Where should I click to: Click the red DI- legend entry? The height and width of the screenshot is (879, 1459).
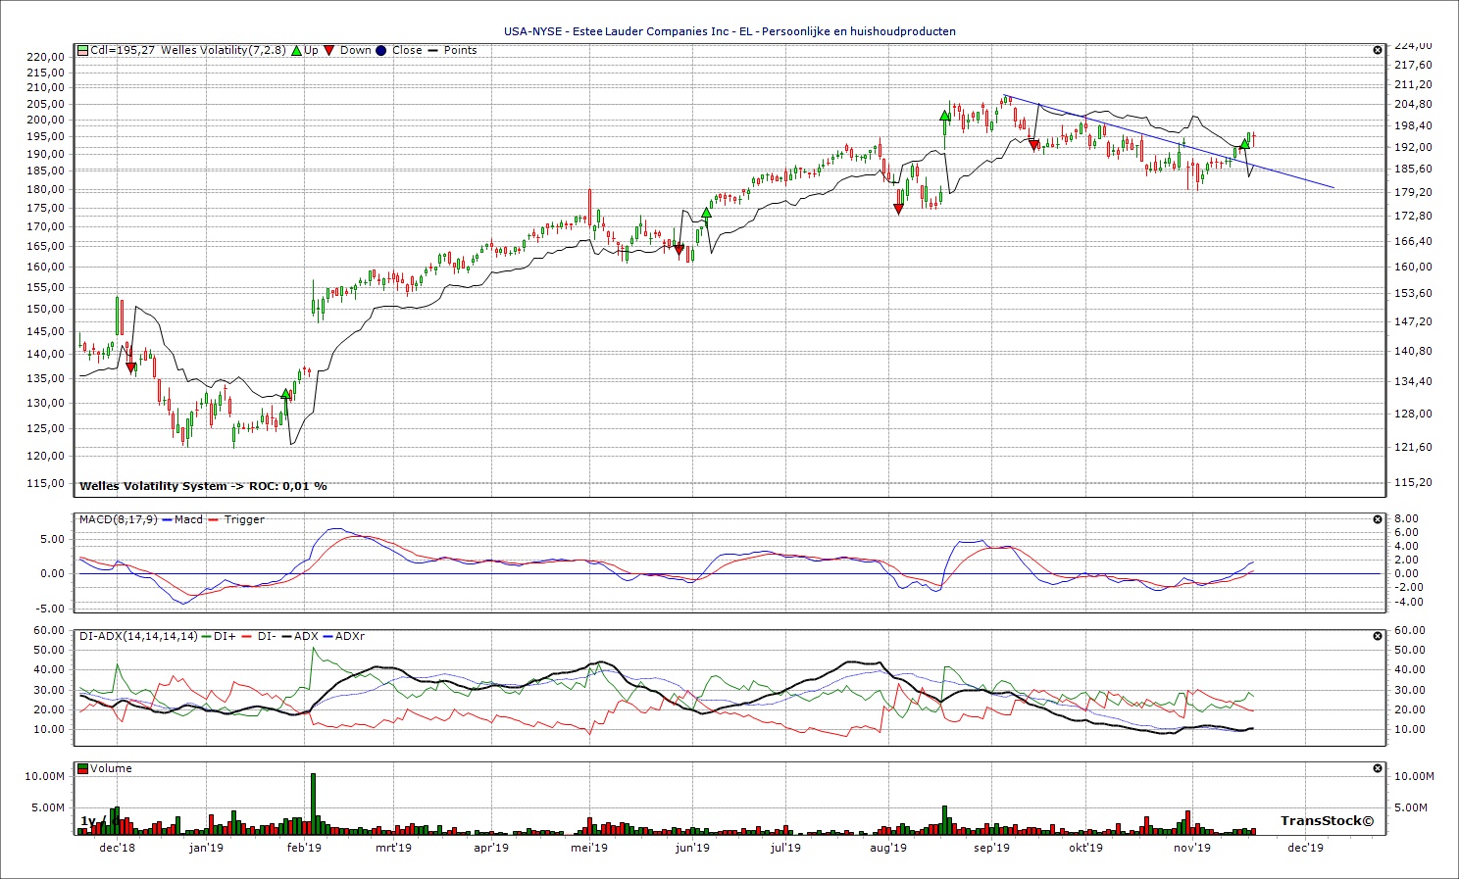click(258, 636)
